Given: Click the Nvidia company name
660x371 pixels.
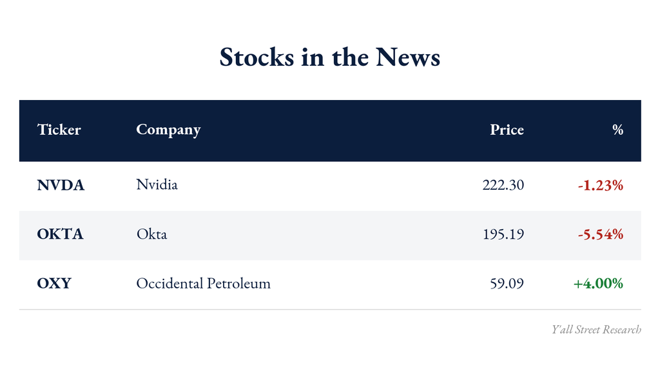Looking at the screenshot, I should pyautogui.click(x=157, y=185).
